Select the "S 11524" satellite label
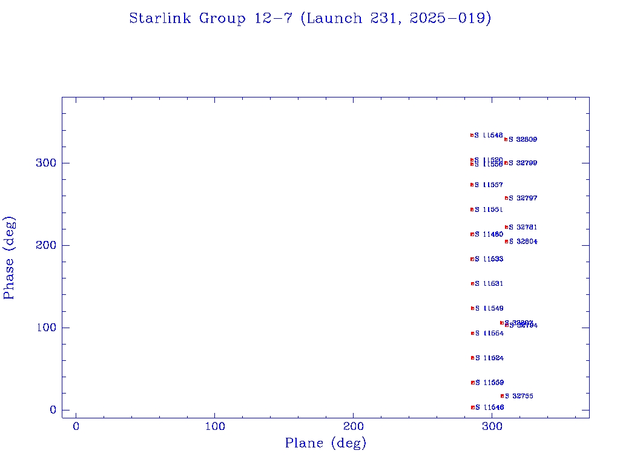The height and width of the screenshot is (465, 620). (489, 358)
